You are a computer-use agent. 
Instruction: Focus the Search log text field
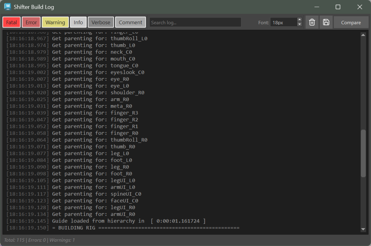195,22
